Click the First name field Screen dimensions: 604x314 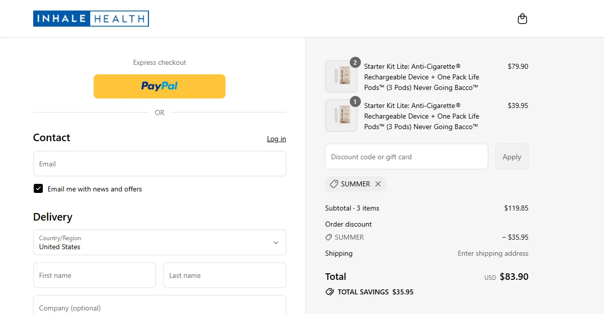95,275
